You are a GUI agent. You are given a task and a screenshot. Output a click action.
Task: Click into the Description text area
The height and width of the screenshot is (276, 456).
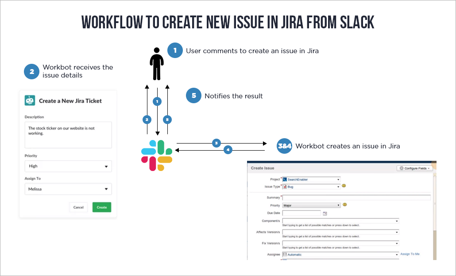[x=68, y=135]
